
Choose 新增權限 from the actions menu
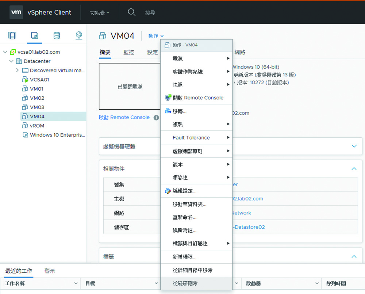pyautogui.click(x=196, y=257)
